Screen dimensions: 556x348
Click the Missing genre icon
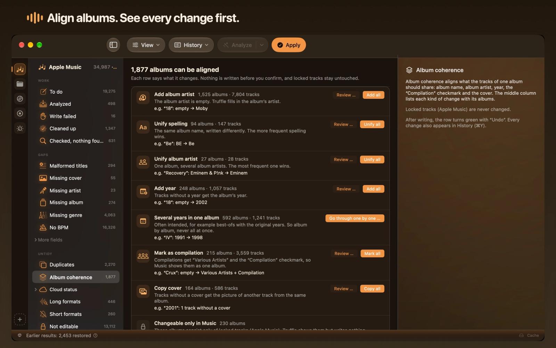point(43,215)
